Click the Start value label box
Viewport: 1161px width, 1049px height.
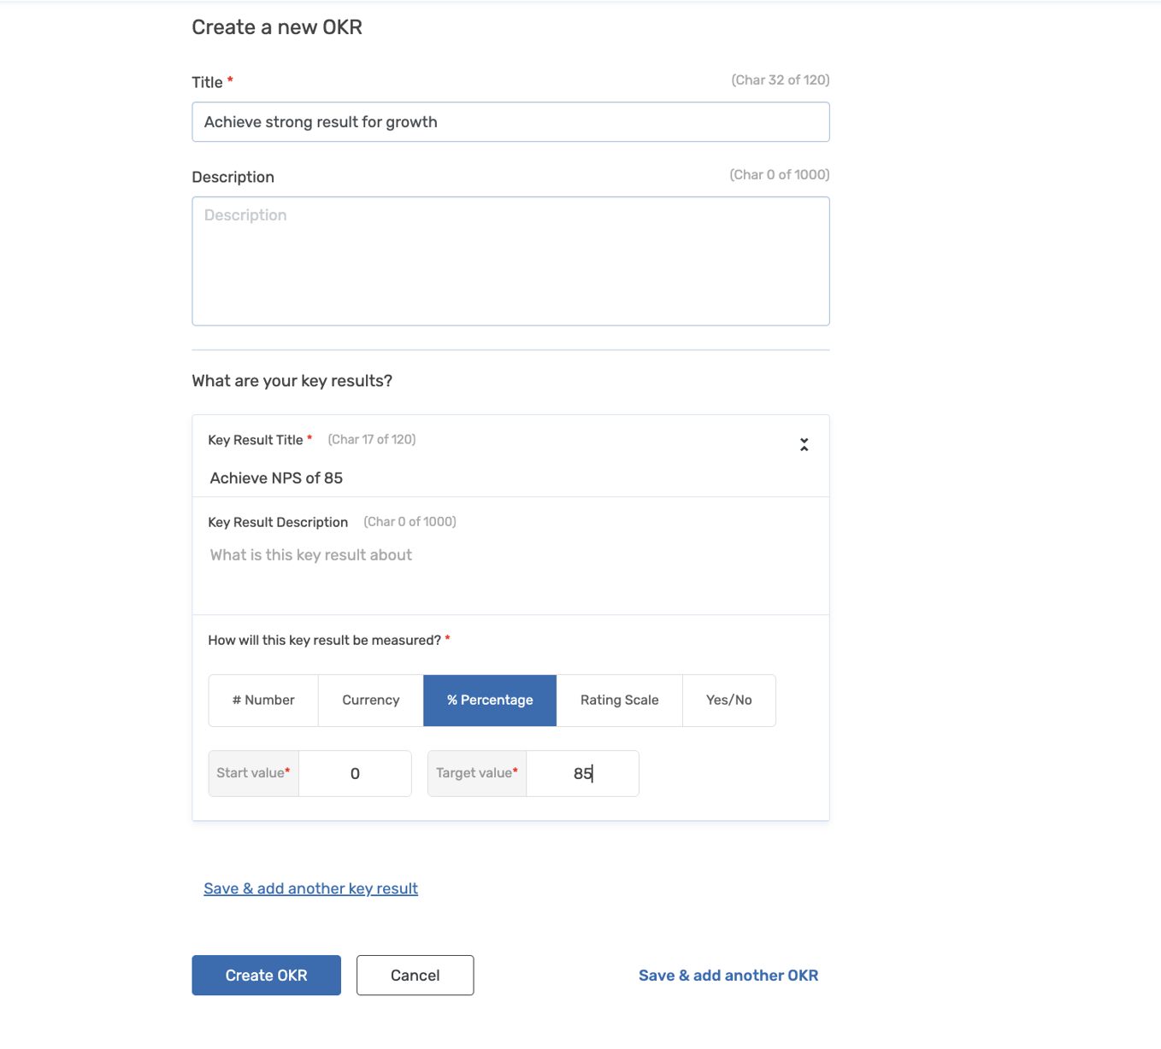253,773
